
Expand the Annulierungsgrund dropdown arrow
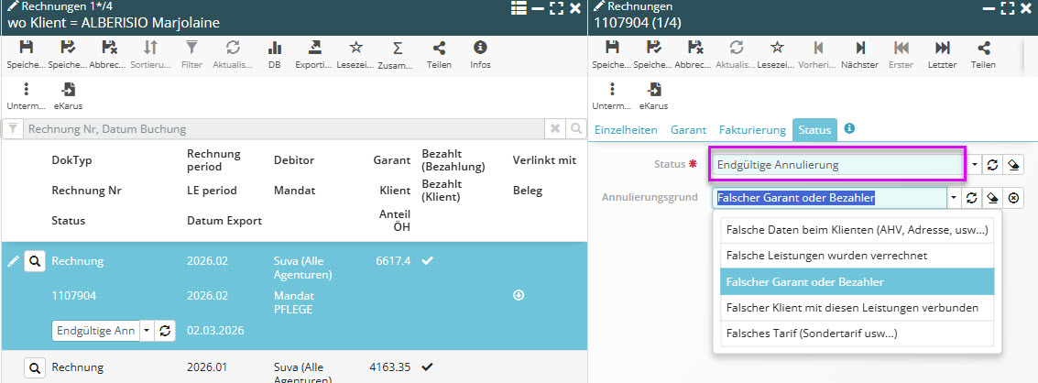click(x=954, y=198)
